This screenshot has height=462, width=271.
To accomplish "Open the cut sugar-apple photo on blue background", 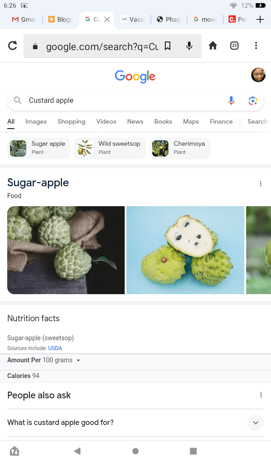I will [185, 250].
